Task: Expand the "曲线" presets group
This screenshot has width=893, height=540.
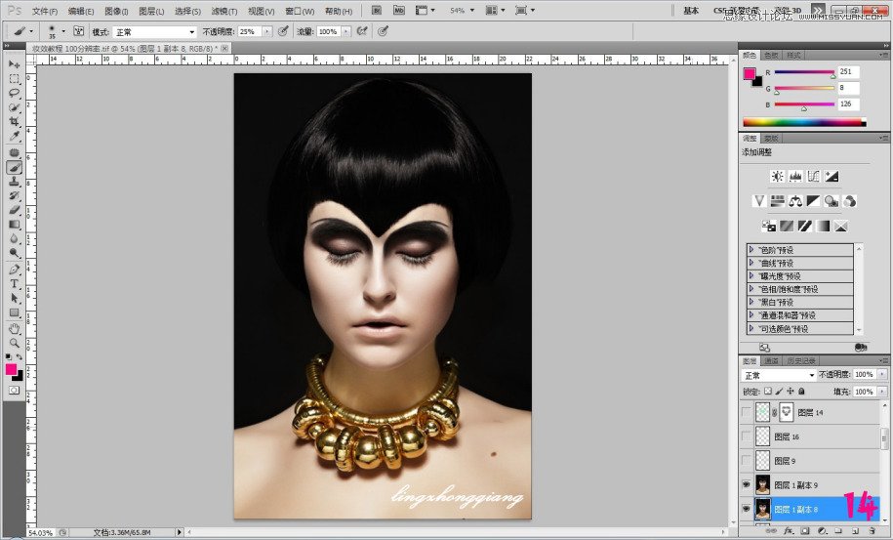Action: (751, 263)
